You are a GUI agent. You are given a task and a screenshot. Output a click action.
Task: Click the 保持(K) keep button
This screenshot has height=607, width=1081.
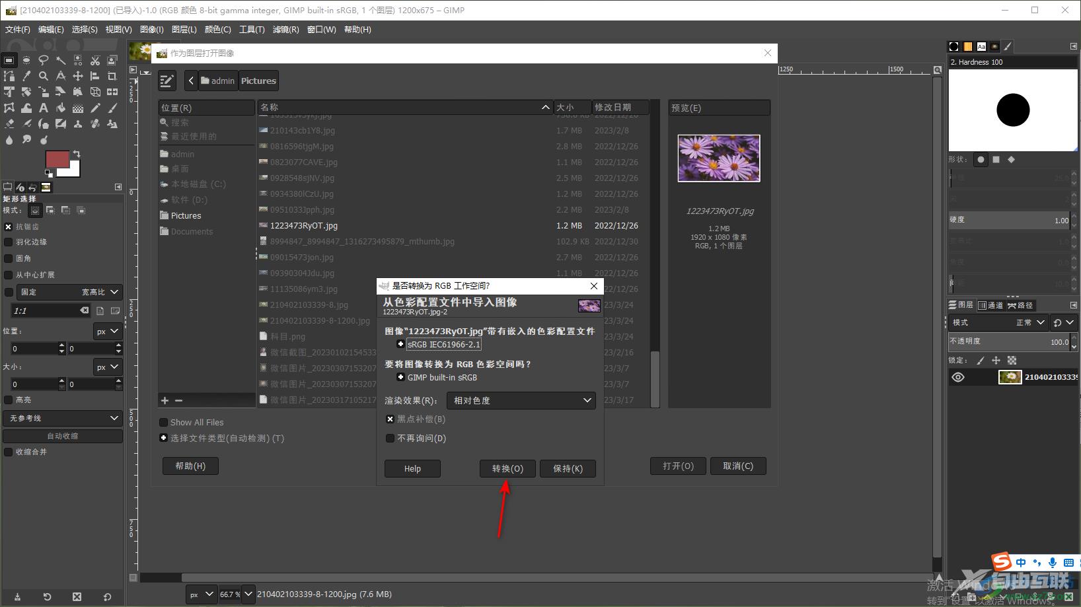[568, 469]
